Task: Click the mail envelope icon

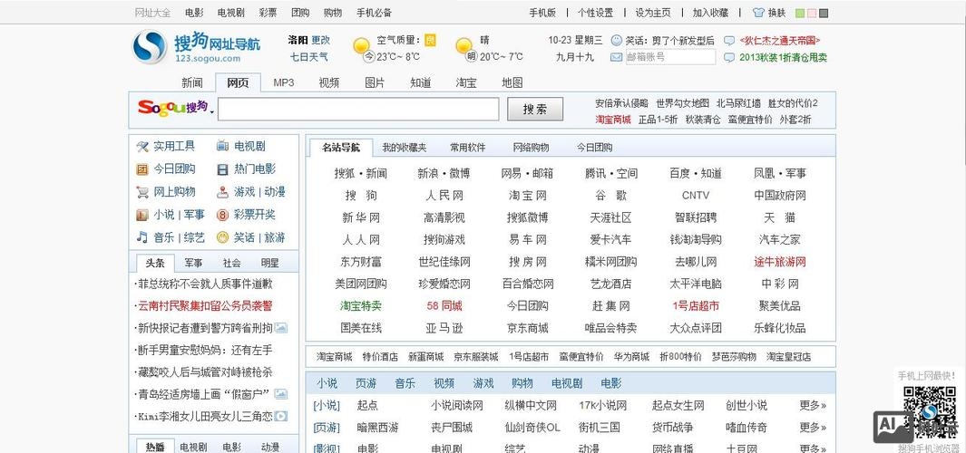Action: pos(616,57)
